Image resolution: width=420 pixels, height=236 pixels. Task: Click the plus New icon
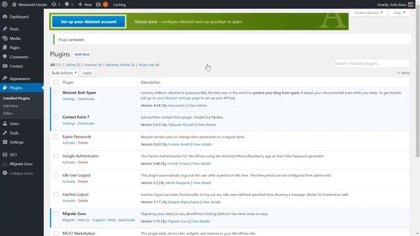pos(80,5)
